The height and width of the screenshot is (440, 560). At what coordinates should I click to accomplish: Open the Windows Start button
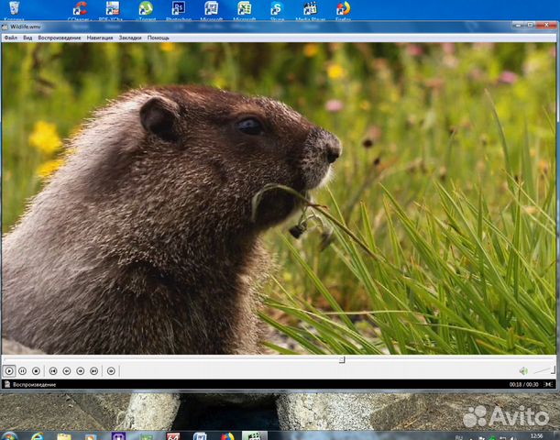click(x=11, y=436)
